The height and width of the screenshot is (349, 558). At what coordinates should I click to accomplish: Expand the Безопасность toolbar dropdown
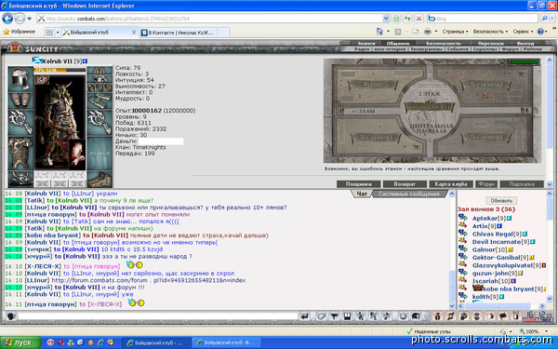click(490, 32)
